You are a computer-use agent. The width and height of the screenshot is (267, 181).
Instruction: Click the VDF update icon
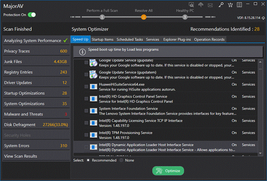pyautogui.click(x=263, y=18)
